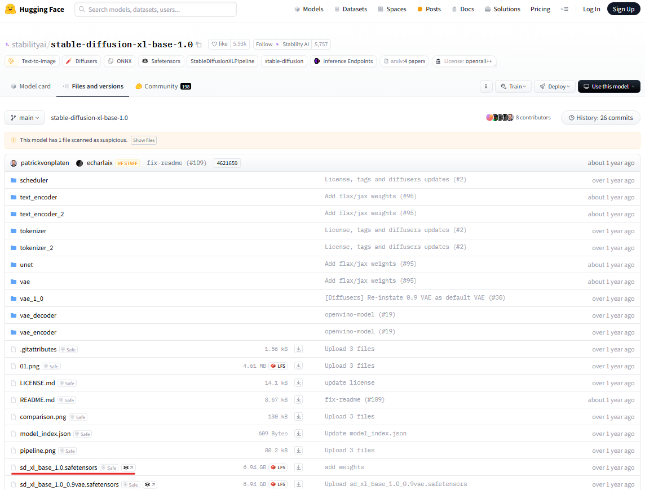The height and width of the screenshot is (490, 645).
Task: Click the Safetensors tag
Action: coord(161,61)
